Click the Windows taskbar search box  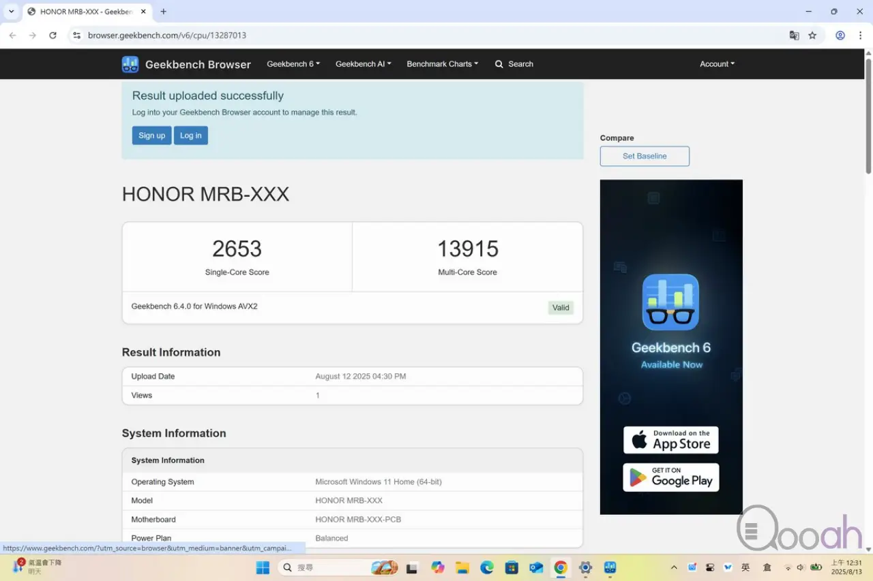click(340, 567)
